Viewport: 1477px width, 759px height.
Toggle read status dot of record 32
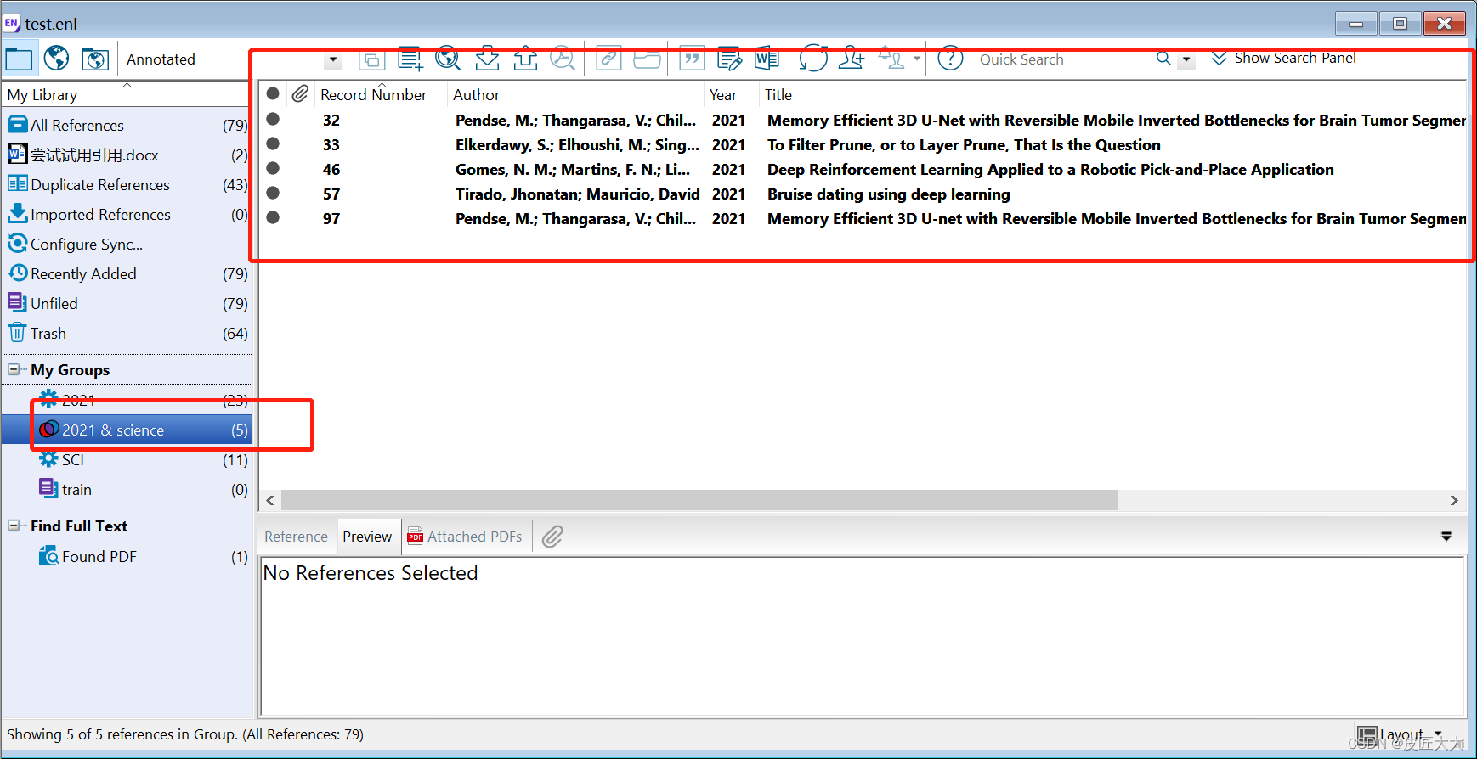pyautogui.click(x=273, y=119)
